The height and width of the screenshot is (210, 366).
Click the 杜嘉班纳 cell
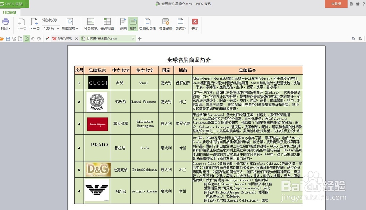121,170
